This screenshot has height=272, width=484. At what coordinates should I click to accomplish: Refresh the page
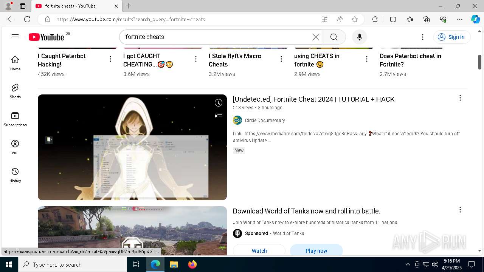[x=27, y=19]
